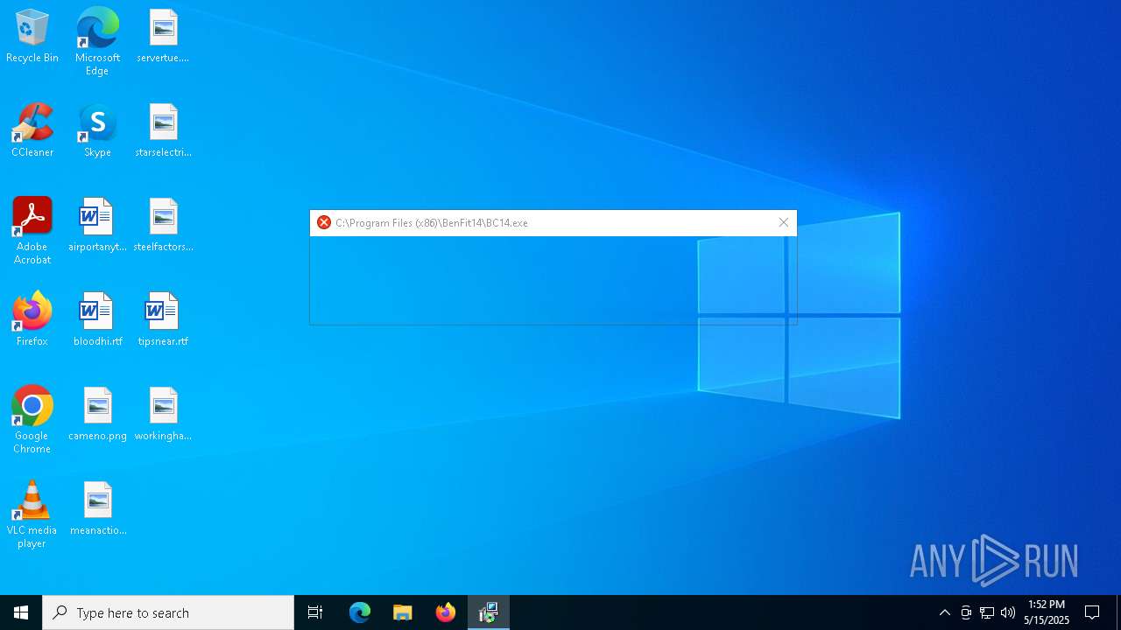Select the servertue image file icon
This screenshot has width=1121, height=630.
click(163, 37)
